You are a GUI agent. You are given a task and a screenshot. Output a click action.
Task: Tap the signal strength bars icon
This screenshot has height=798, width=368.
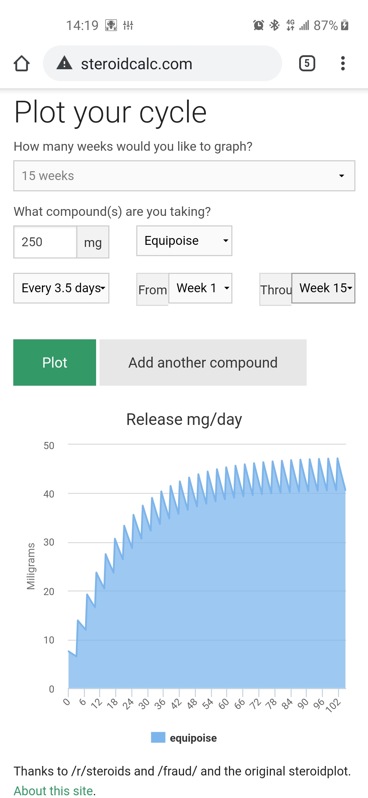click(x=304, y=25)
